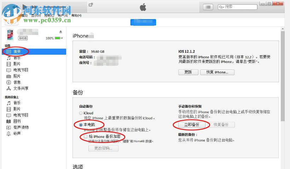
Task: Select the 本电脑 radio button
Action: pos(81,125)
